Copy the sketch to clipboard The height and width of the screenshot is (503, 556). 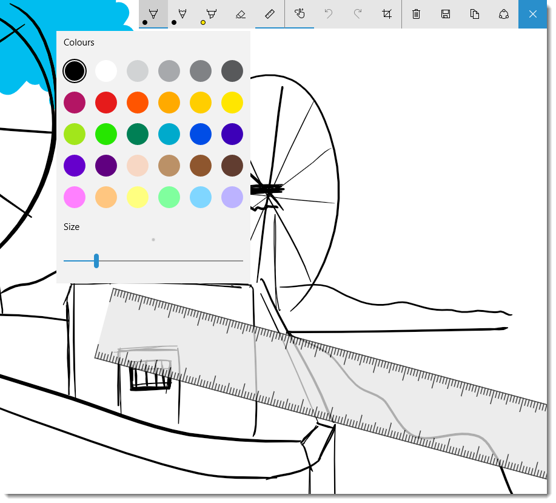pyautogui.click(x=475, y=15)
